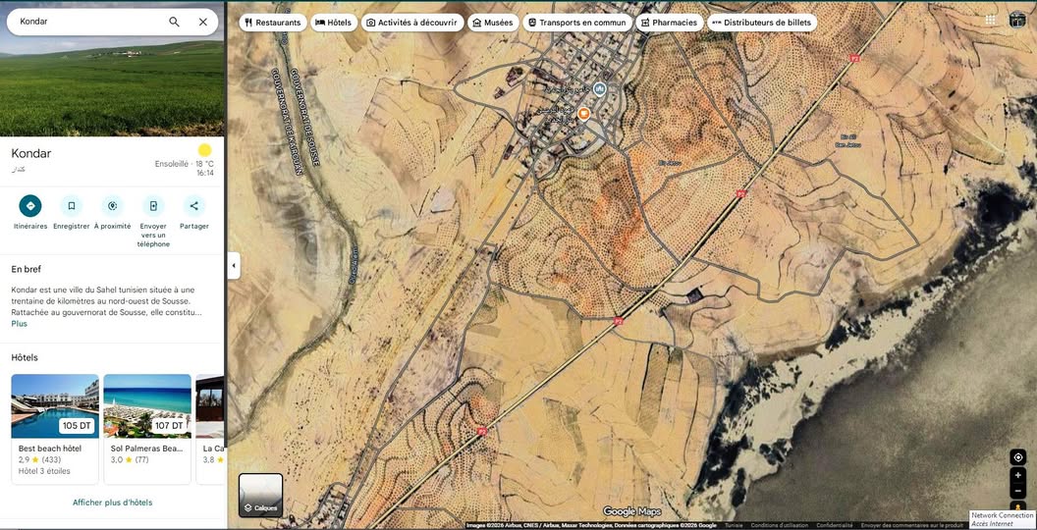1037x530 pixels.
Task: Expand description with Plus link
Action: pos(20,324)
